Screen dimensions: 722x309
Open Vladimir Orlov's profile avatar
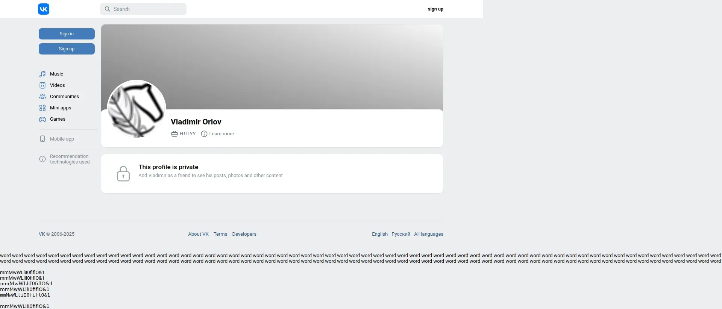(x=137, y=109)
